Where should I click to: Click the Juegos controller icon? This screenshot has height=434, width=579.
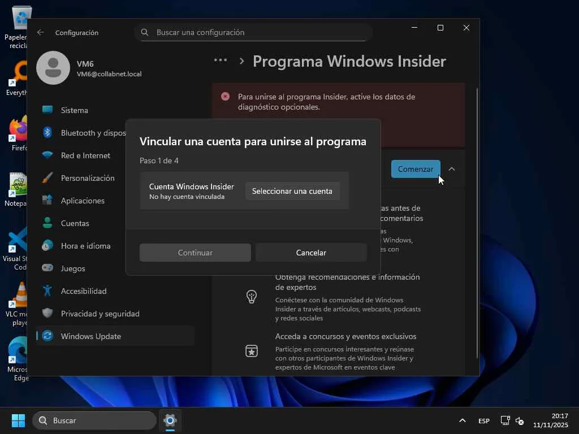click(47, 268)
